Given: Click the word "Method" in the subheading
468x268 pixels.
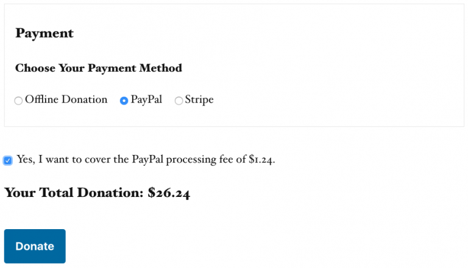Looking at the screenshot, I should 161,68.
